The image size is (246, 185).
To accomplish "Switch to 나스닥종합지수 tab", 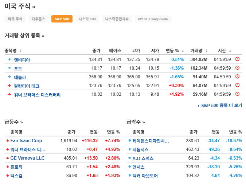I will [117, 19].
